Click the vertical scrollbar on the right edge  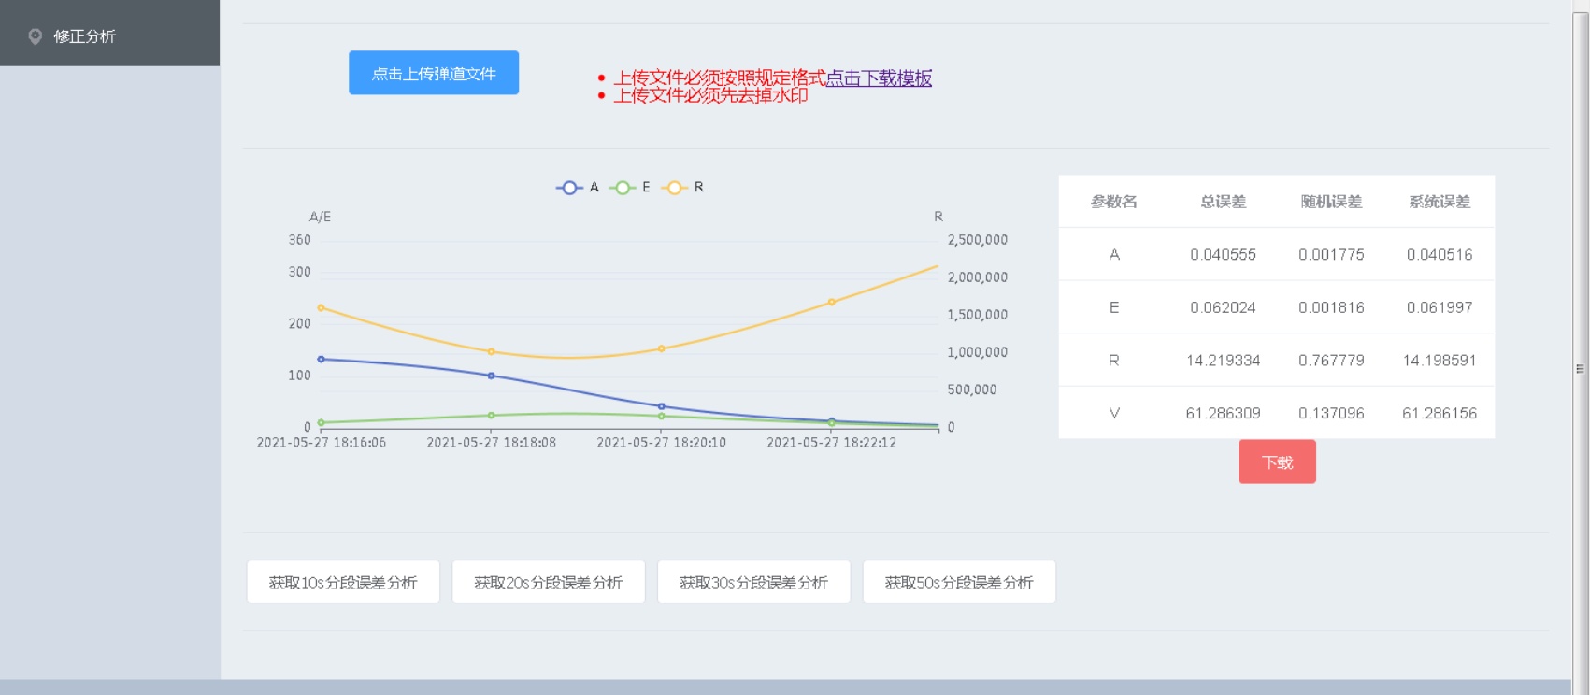point(1581,368)
